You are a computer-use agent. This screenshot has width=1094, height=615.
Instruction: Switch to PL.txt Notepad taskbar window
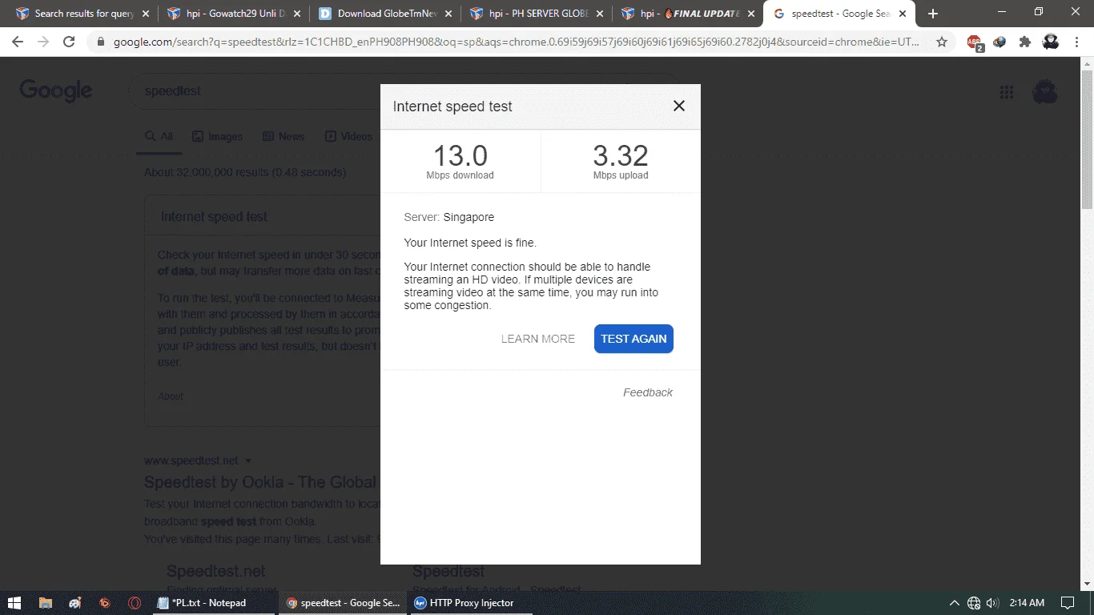tap(215, 603)
